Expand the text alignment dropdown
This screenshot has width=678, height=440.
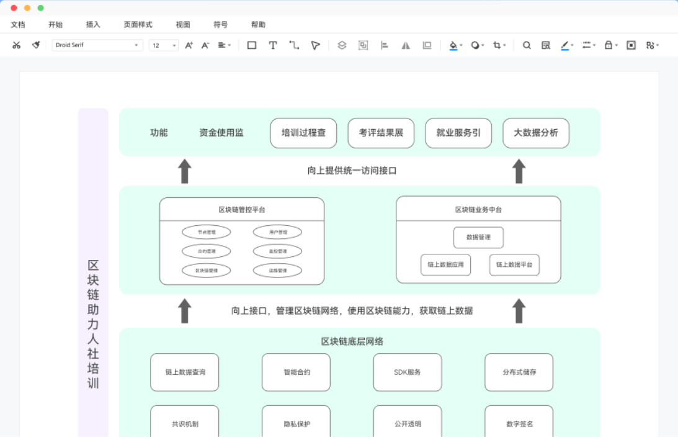[x=225, y=45]
